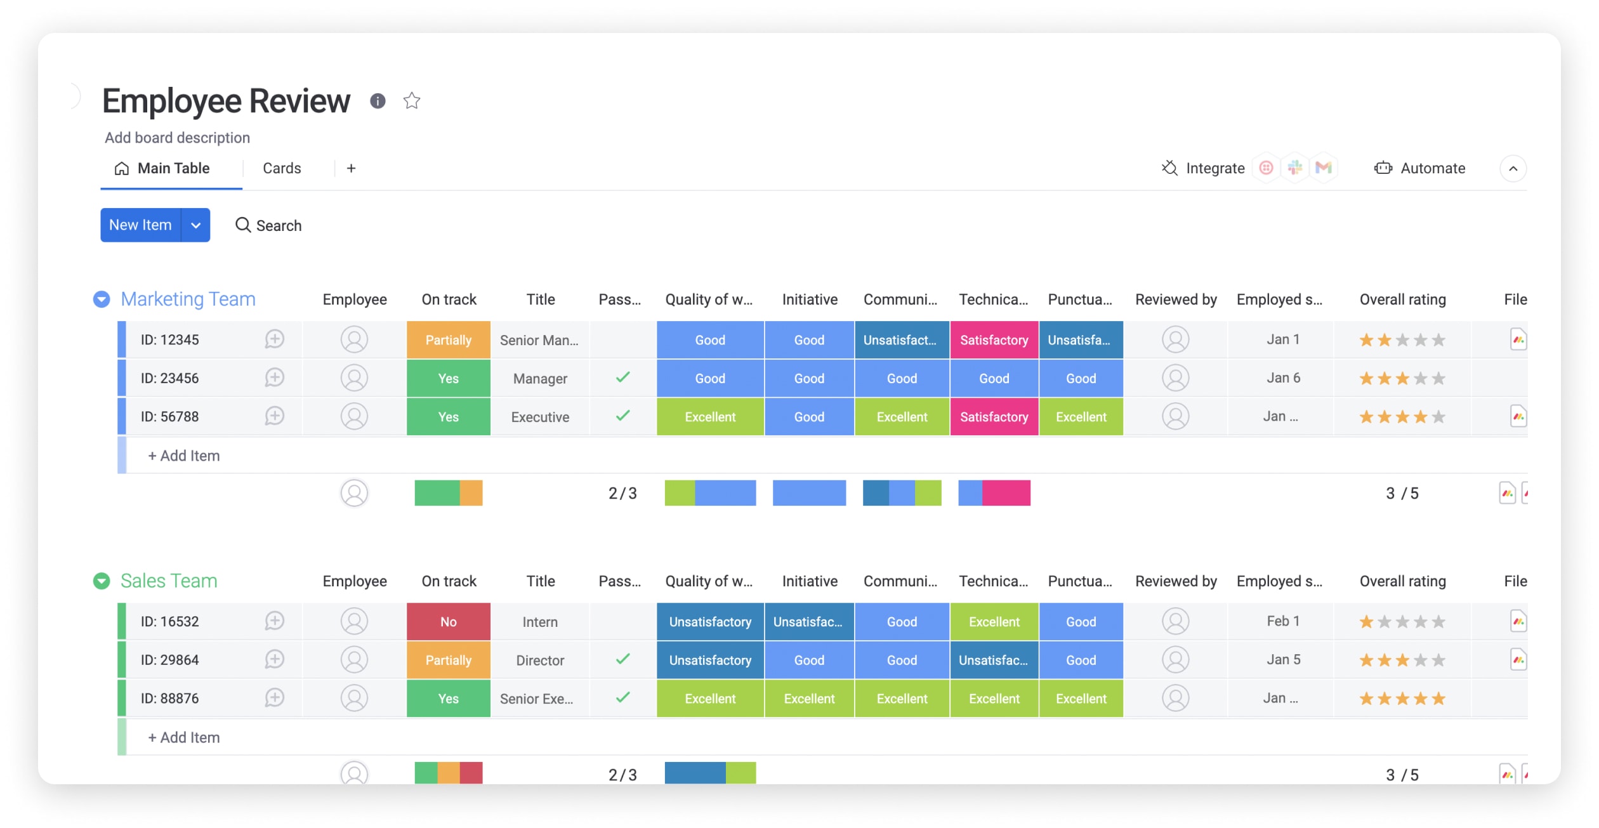This screenshot has width=1599, height=828.
Task: Click employee avatar for ID: 88876
Action: coord(354,698)
